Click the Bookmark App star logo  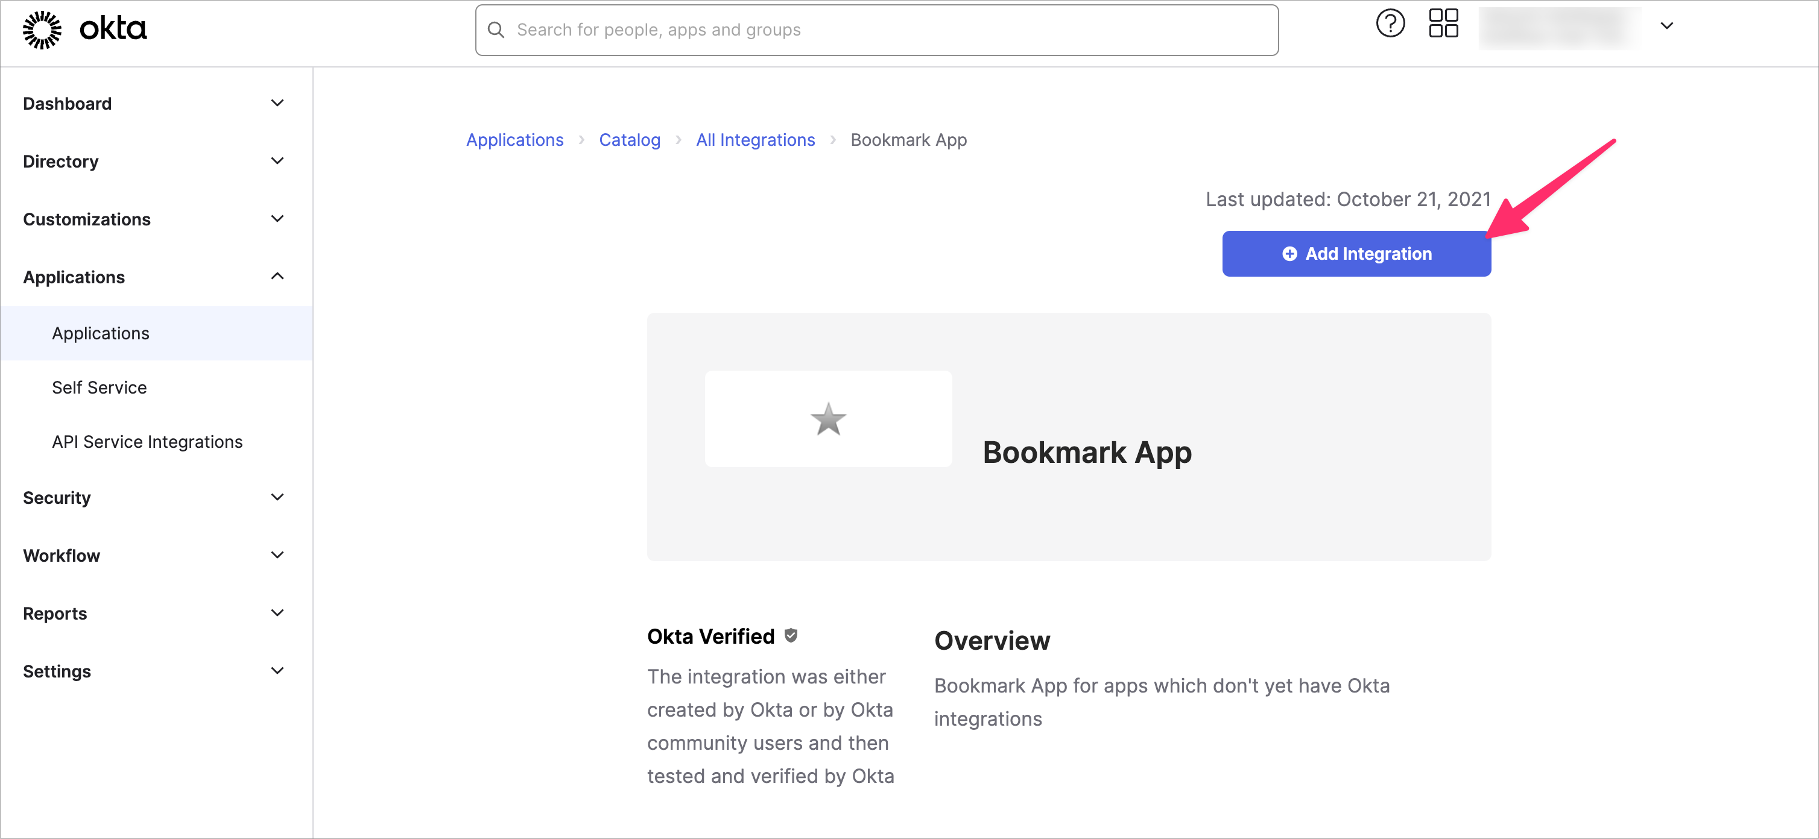click(828, 419)
